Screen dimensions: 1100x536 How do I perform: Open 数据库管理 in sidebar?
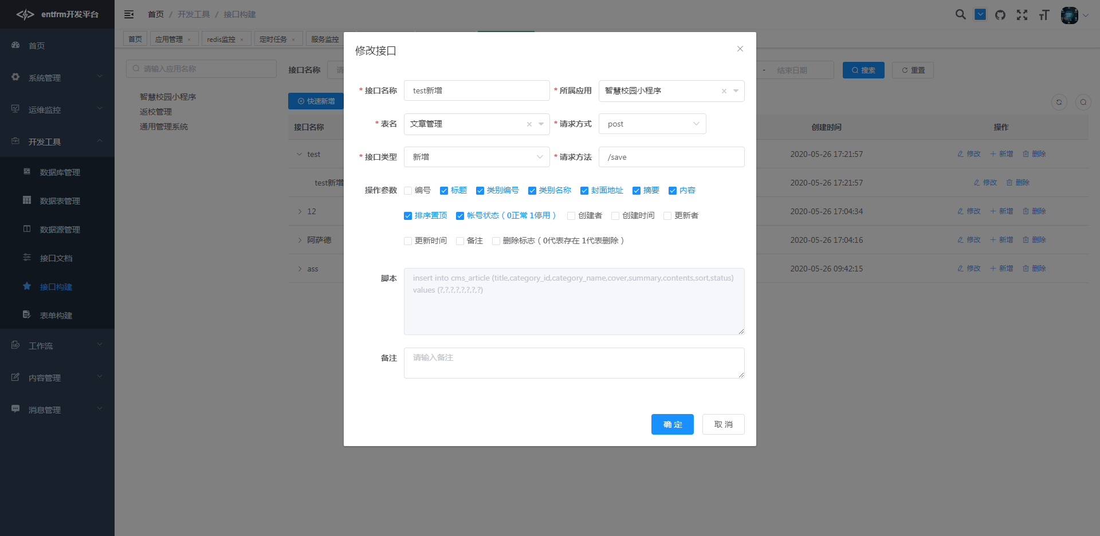57,172
